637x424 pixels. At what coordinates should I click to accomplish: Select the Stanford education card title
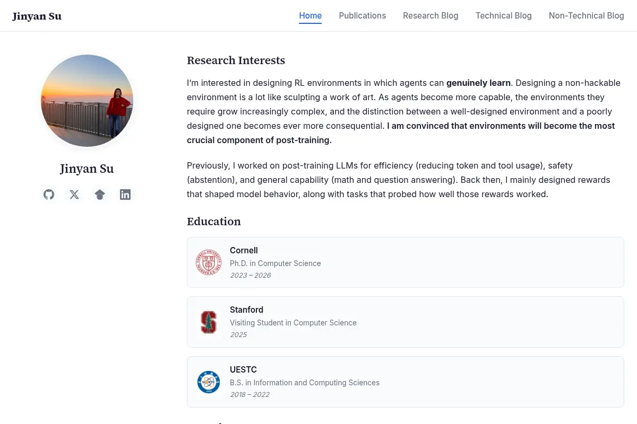point(246,310)
